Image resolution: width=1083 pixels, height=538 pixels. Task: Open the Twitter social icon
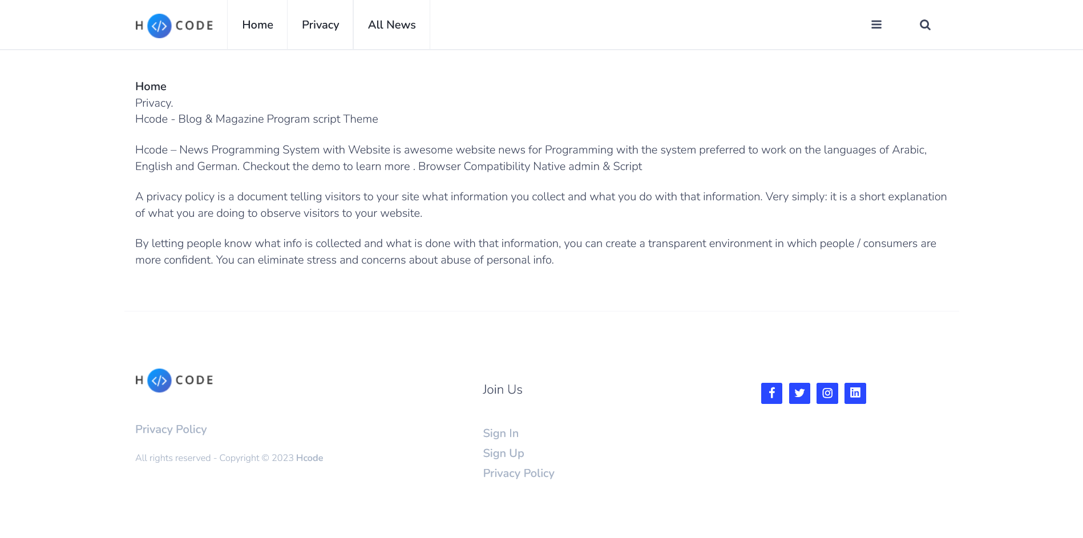tap(799, 393)
